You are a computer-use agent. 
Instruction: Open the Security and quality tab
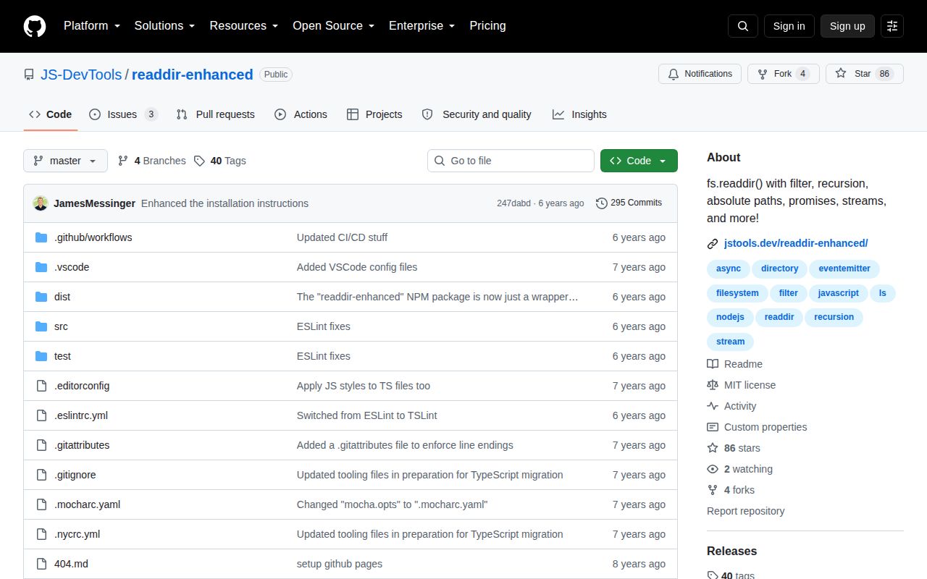tap(477, 114)
